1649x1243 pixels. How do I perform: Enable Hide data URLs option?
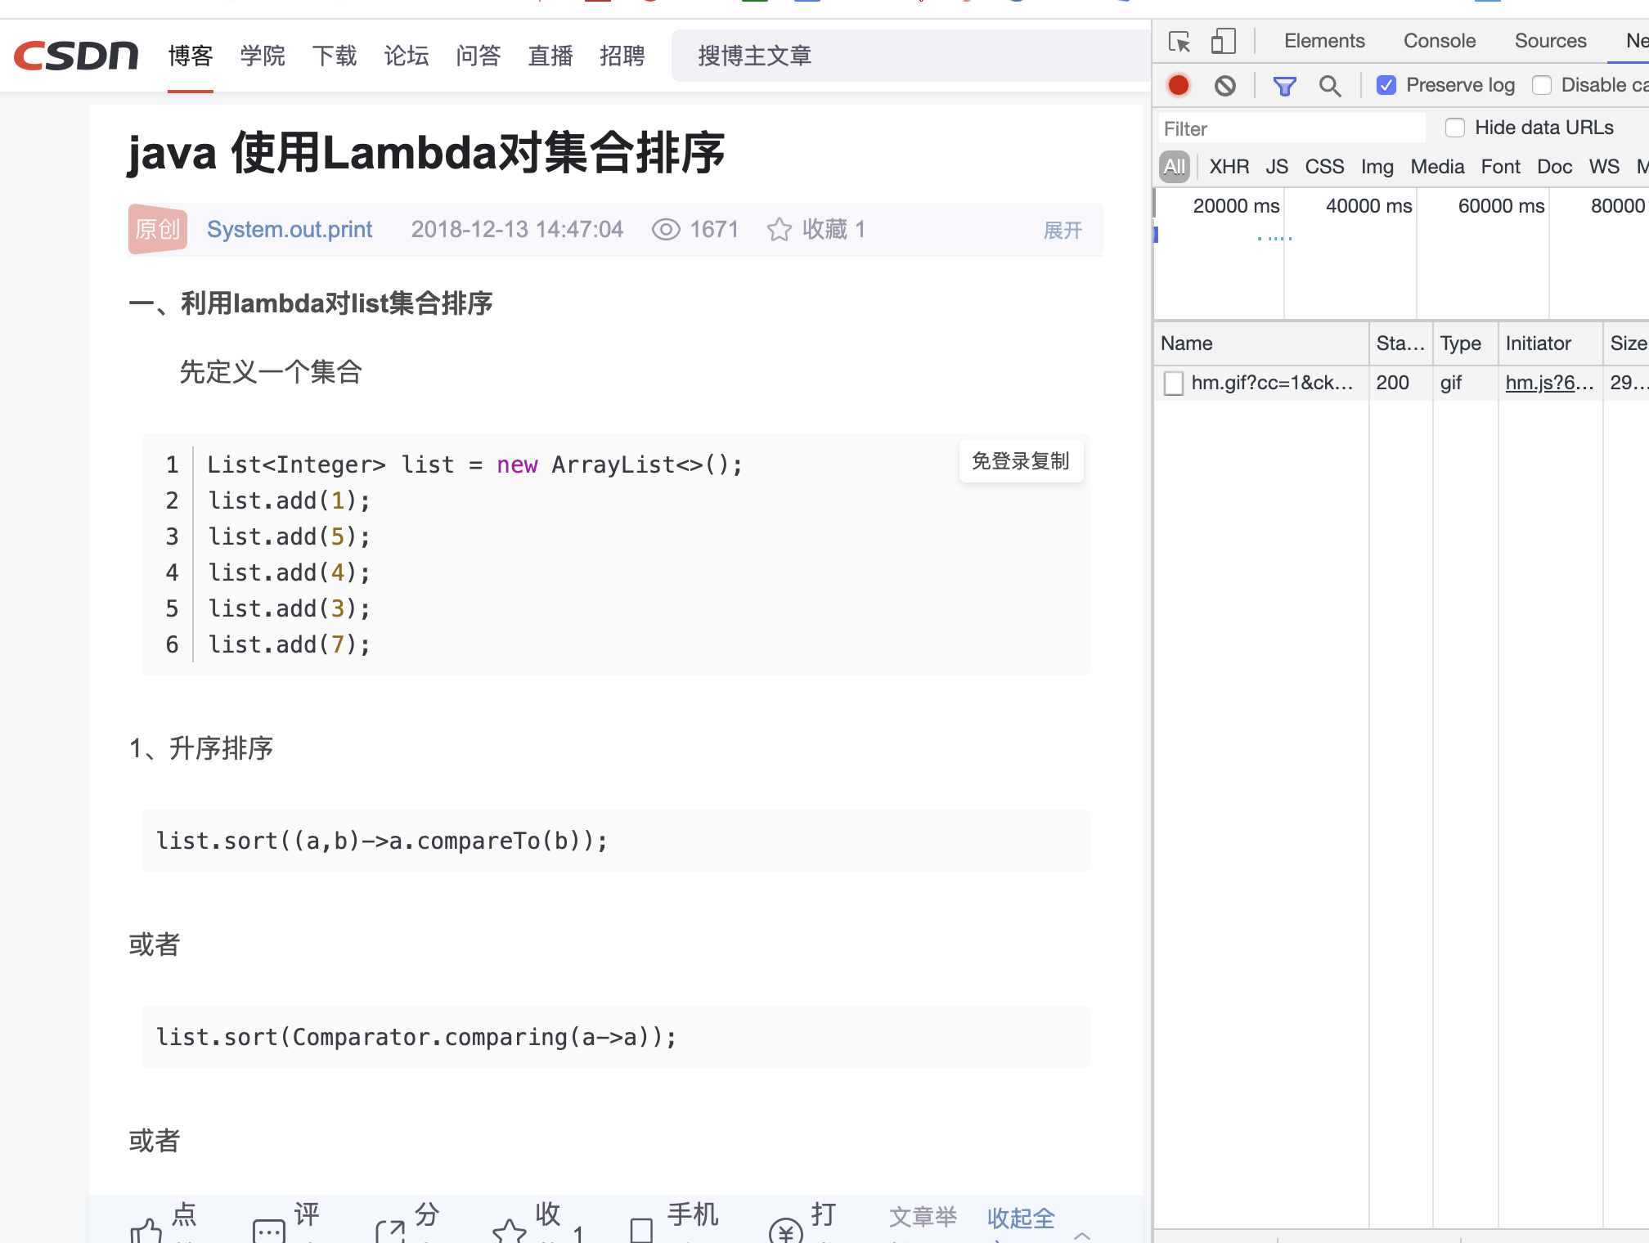(1456, 128)
